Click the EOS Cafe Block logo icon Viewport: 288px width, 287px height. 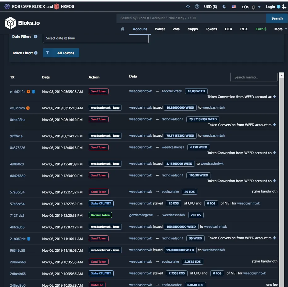click(7, 6)
